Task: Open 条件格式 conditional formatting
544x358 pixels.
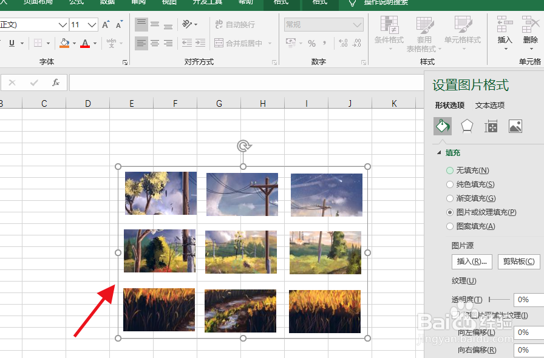Action: point(389,33)
